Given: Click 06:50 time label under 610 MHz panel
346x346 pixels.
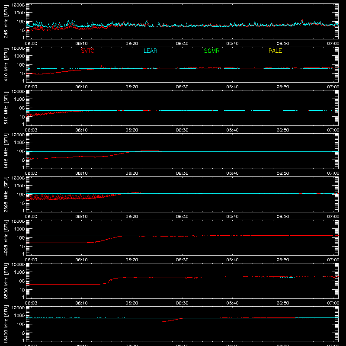Looking at the screenshot, I should [x=283, y=130].
